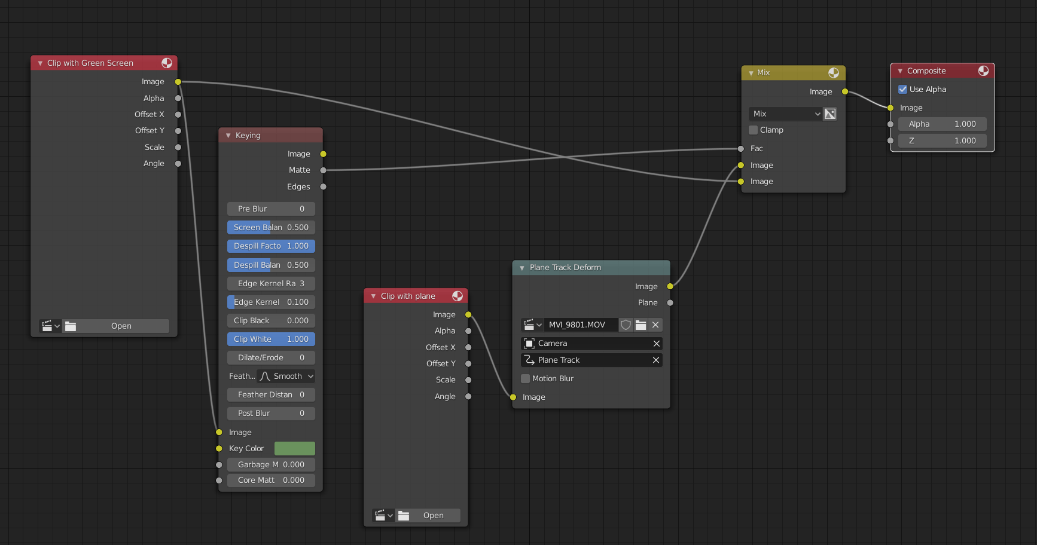This screenshot has width=1037, height=545.
Task: Adjust Clip Black slider
Action: pos(271,321)
